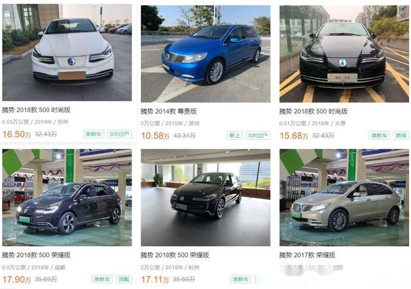Click the 新上 tag on the blue car

click(x=234, y=135)
